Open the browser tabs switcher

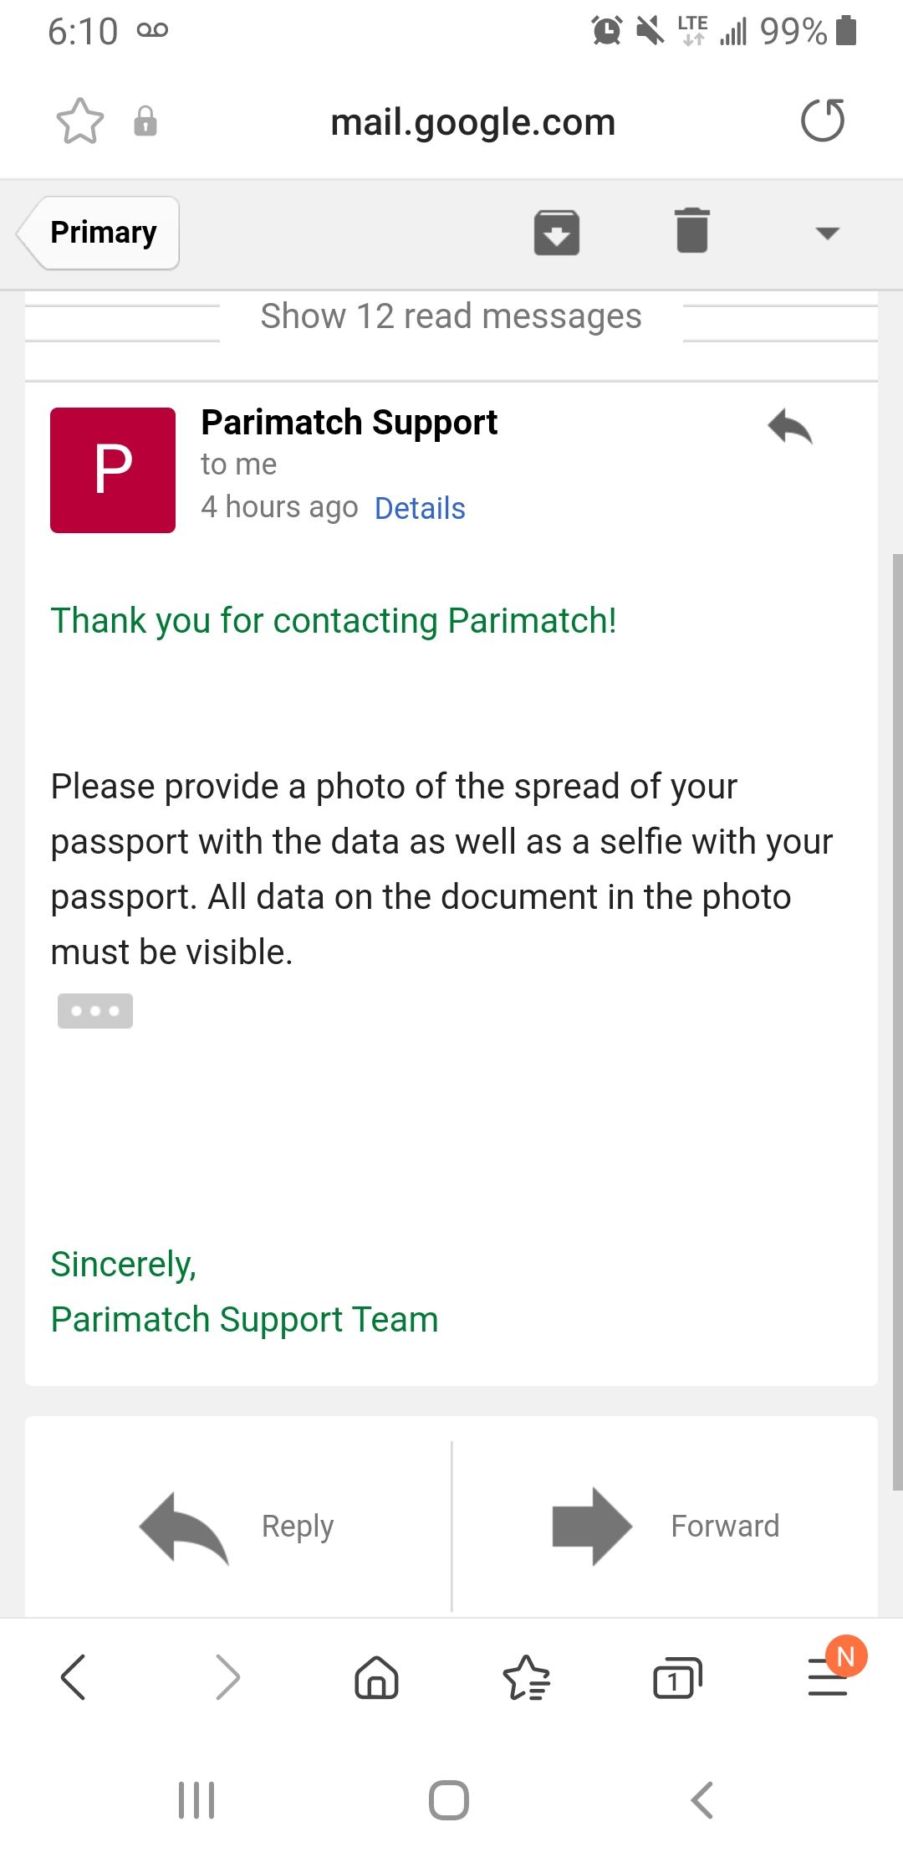(x=676, y=1677)
